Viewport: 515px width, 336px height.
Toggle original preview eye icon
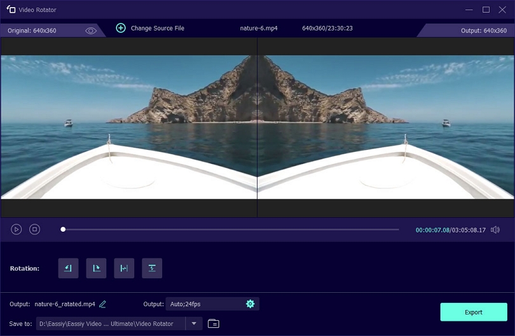coord(91,30)
